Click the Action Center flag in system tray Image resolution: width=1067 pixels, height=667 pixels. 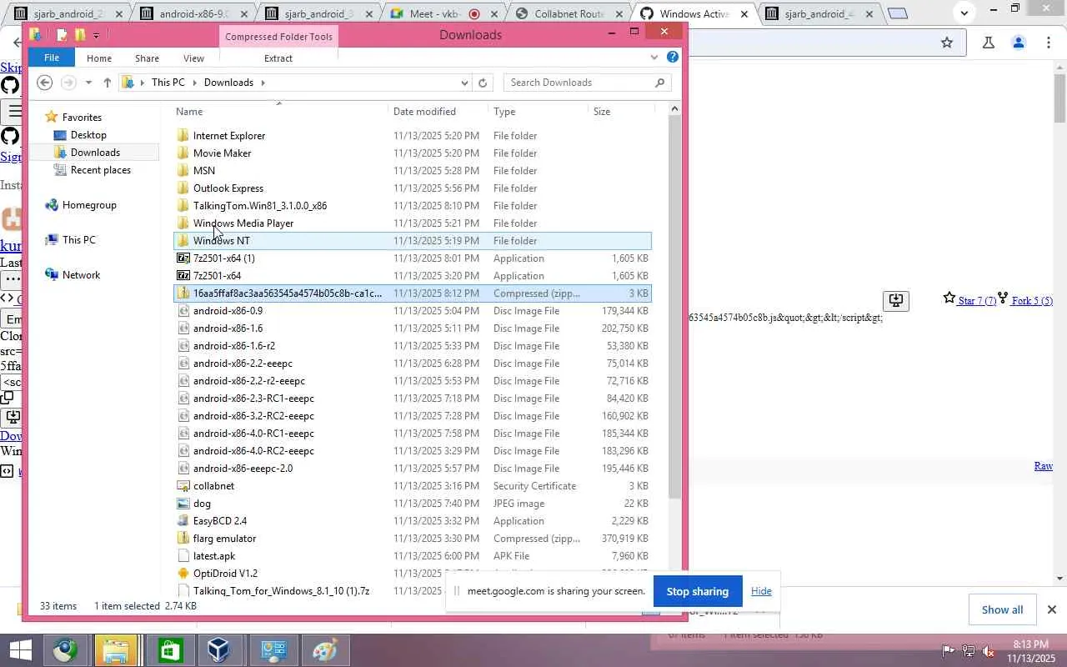tap(948, 650)
